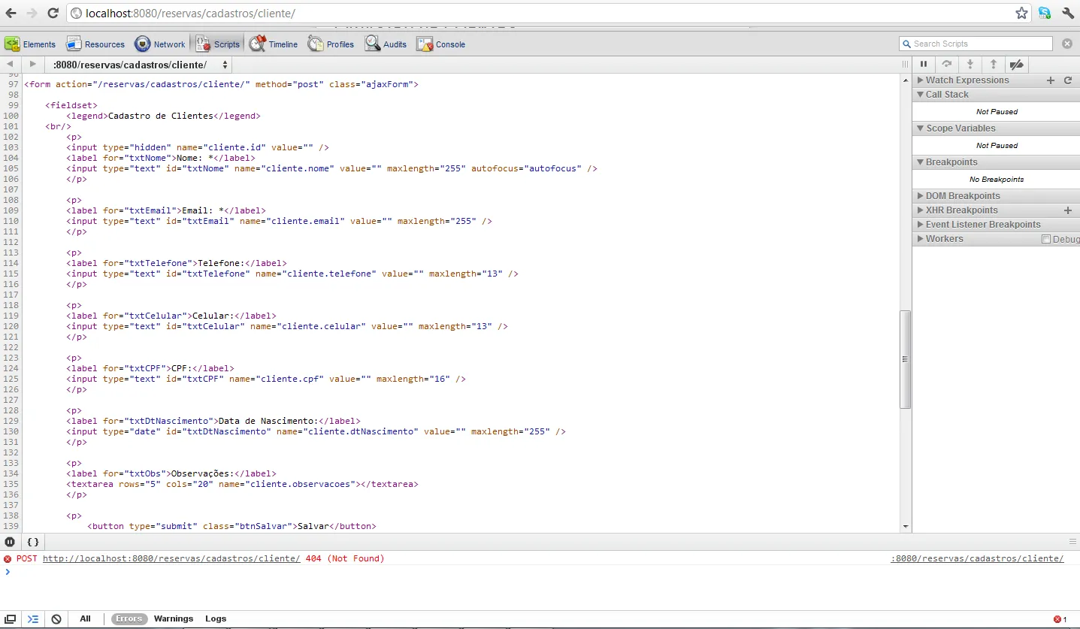Open the Elements panel tab
The image size is (1080, 629).
point(31,44)
